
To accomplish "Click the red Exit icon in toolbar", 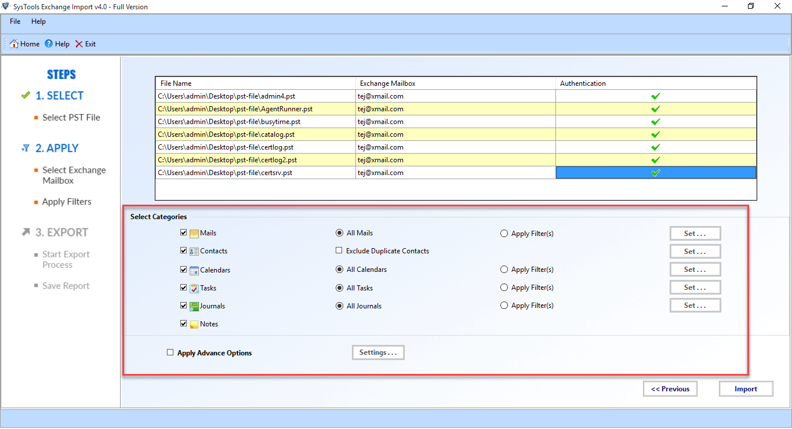I will (x=79, y=44).
